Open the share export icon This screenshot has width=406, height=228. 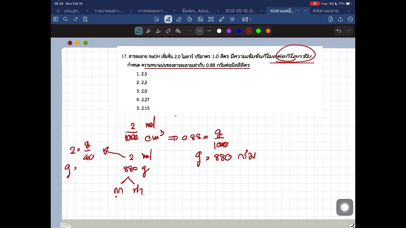point(341,19)
